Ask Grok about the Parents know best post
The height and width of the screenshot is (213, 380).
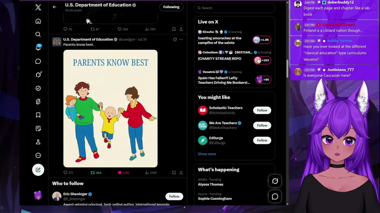[175, 39]
